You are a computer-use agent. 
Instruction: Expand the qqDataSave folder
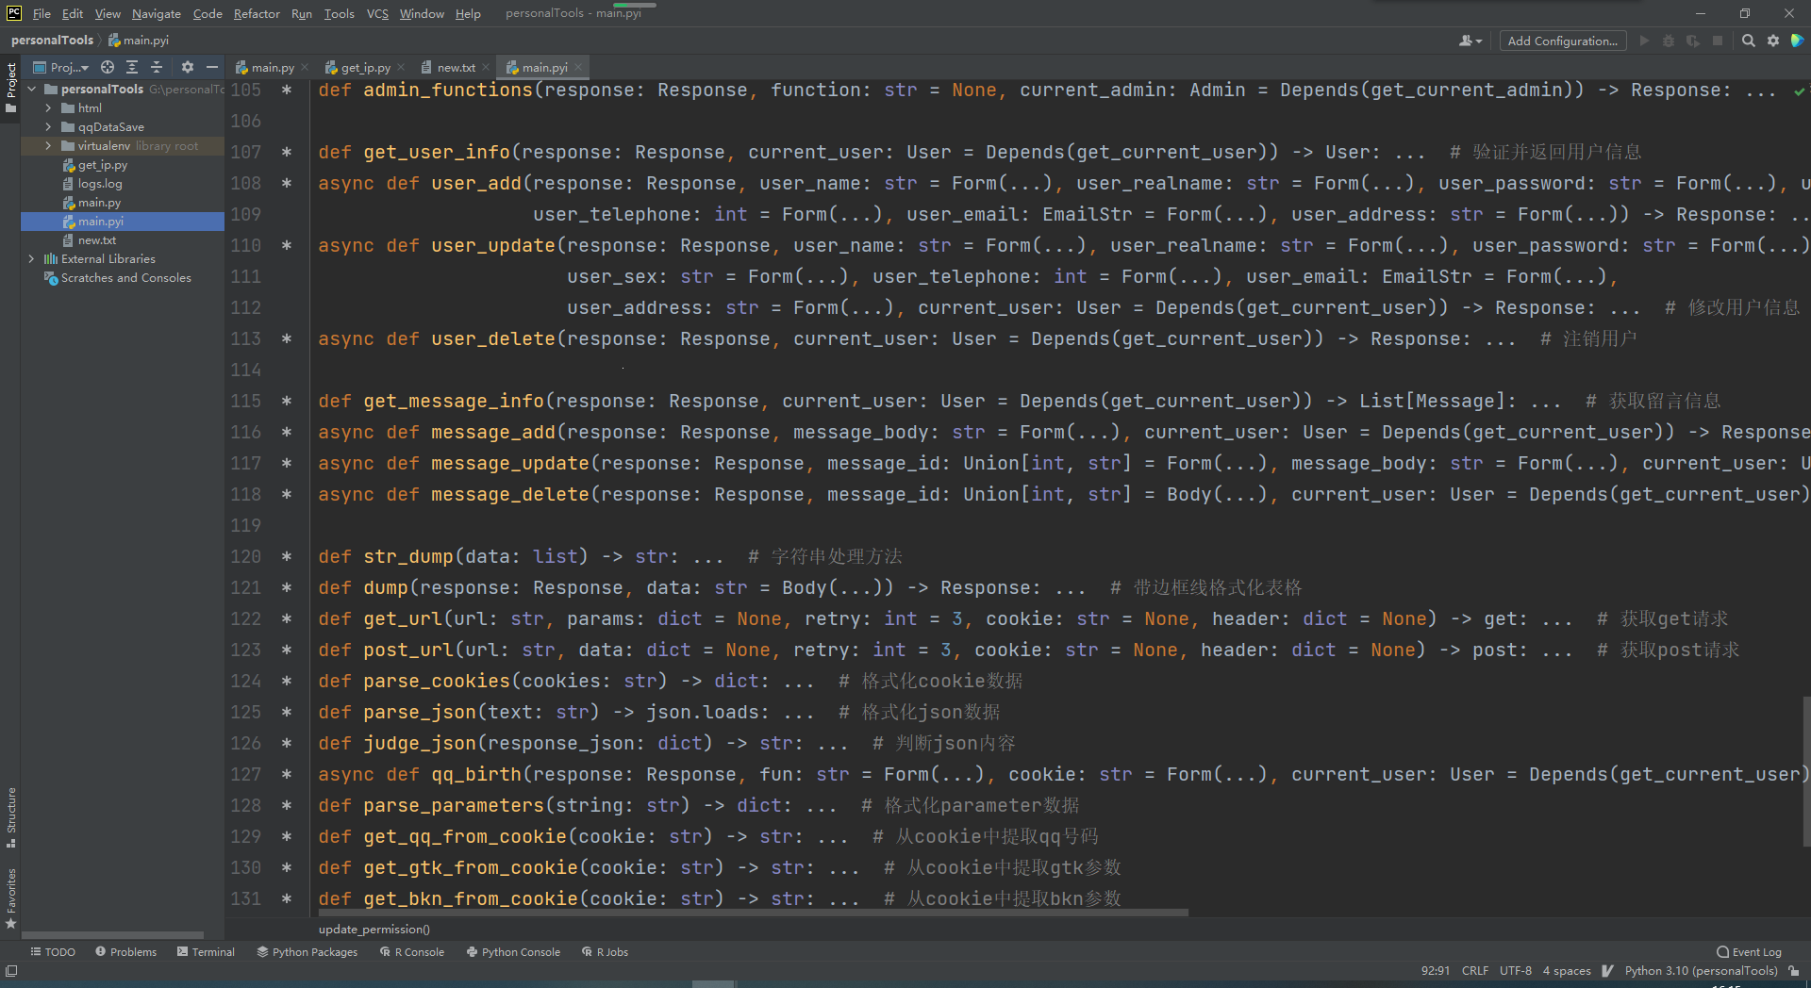pyautogui.click(x=48, y=126)
